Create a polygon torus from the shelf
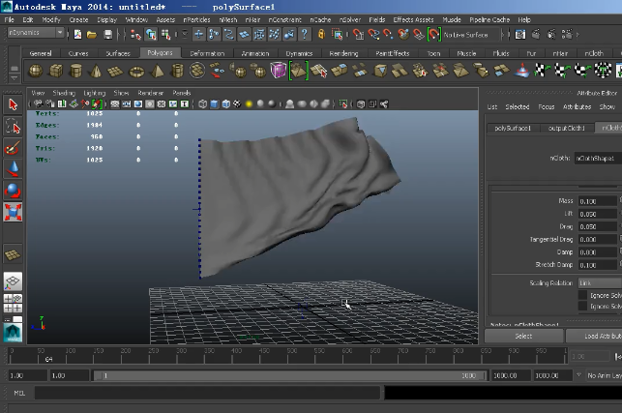 click(x=136, y=72)
